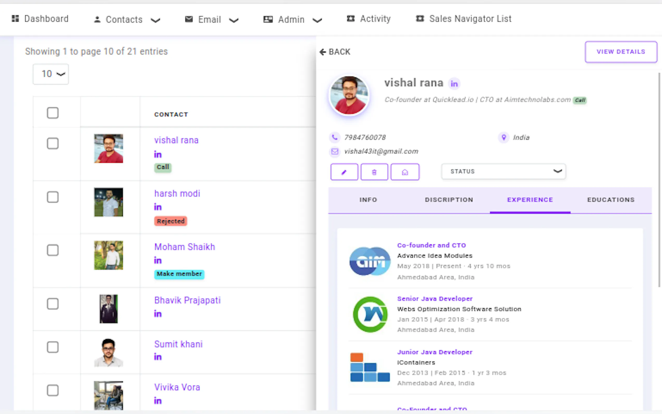Image resolution: width=662 pixels, height=414 pixels.
Task: Switch to the EDUCATIONS tab
Action: (611, 200)
